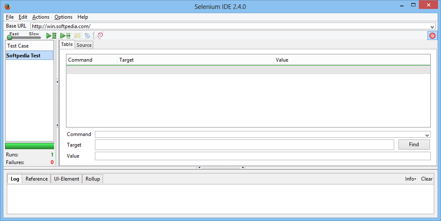Click the Value column header
Screen dimensions: 441x221
(352, 60)
